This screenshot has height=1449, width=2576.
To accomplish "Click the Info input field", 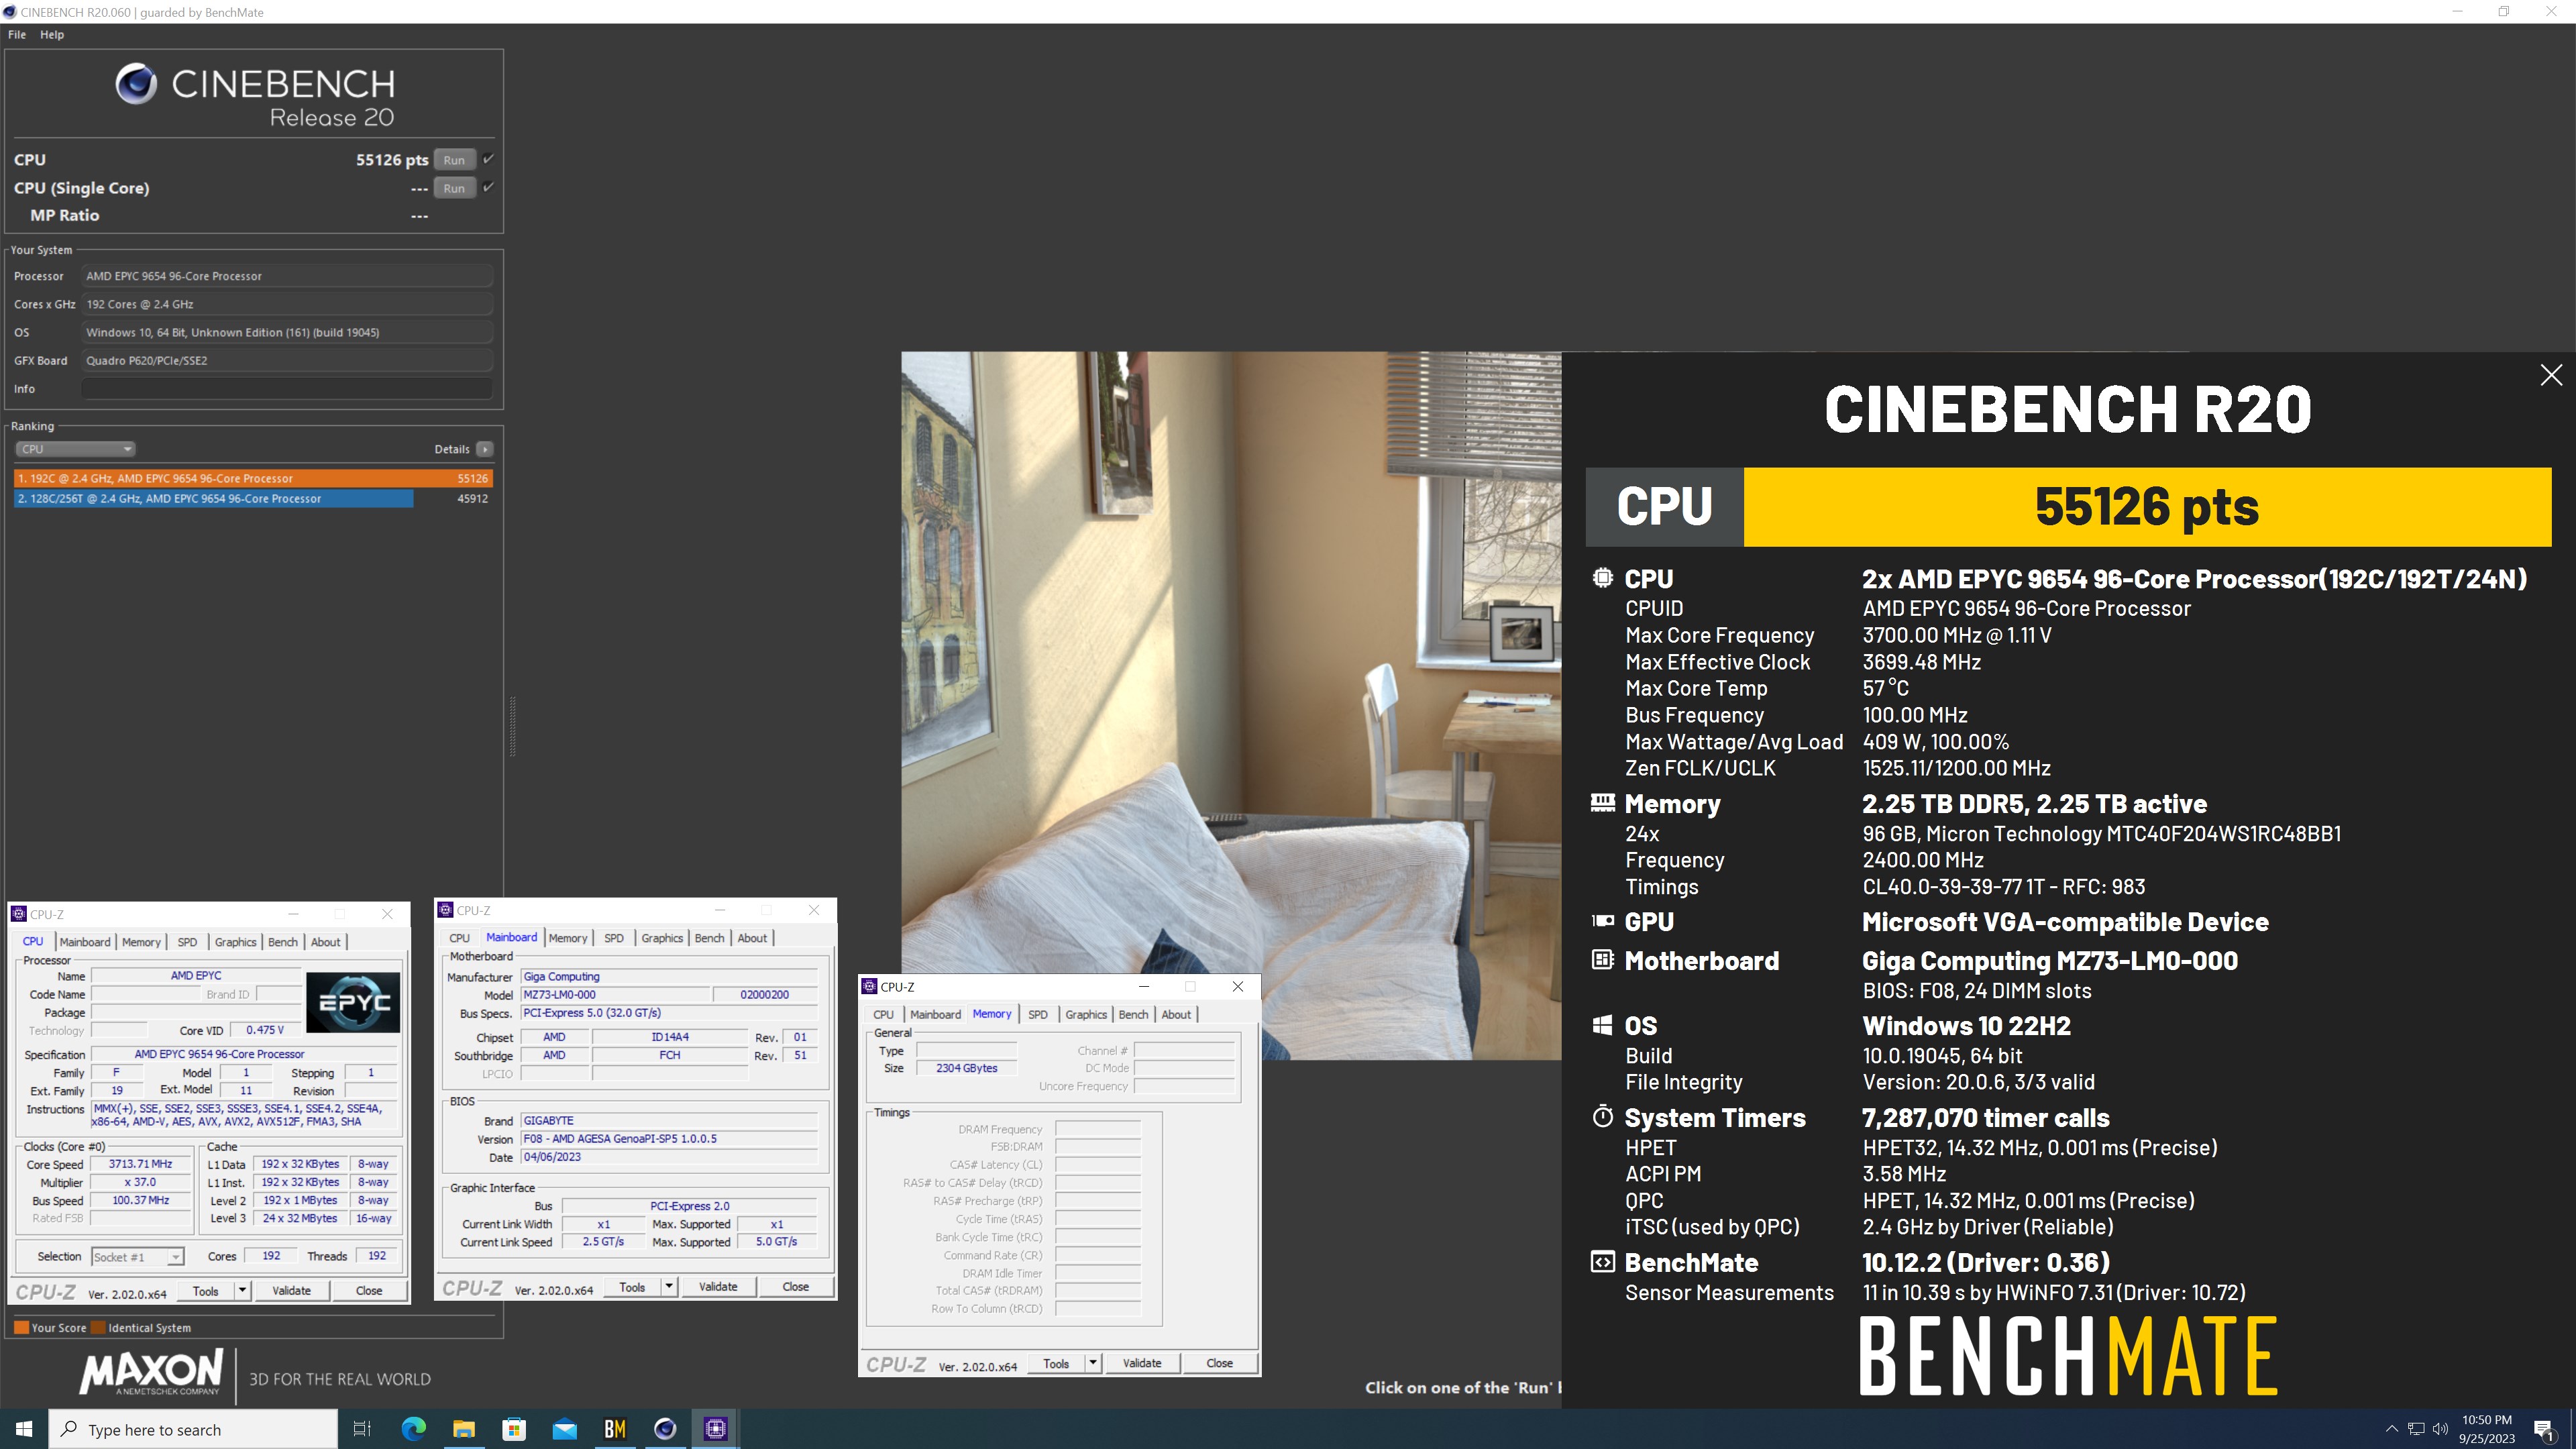I will pos(287,389).
